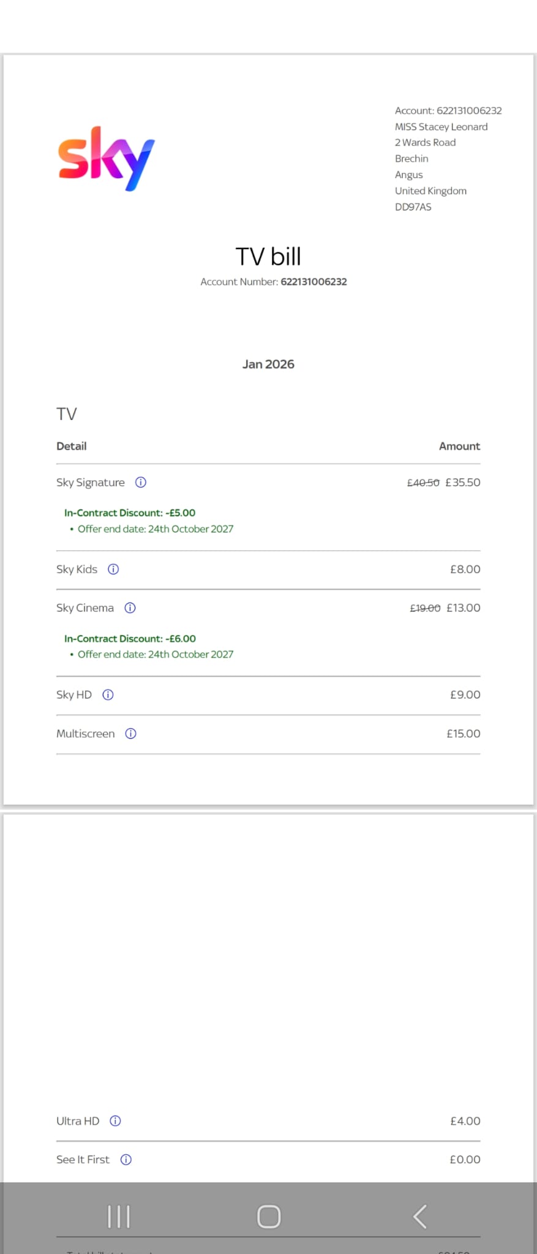The width and height of the screenshot is (537, 1254).
Task: Tap the MISS Stacey Leonard name line in the address
Action: click(441, 127)
